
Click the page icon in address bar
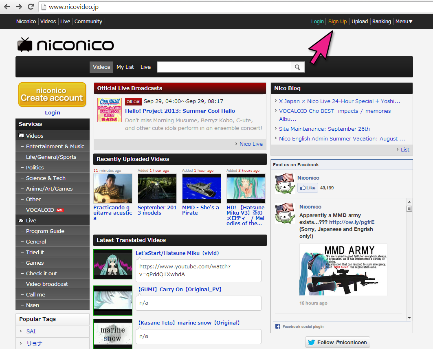(x=43, y=7)
